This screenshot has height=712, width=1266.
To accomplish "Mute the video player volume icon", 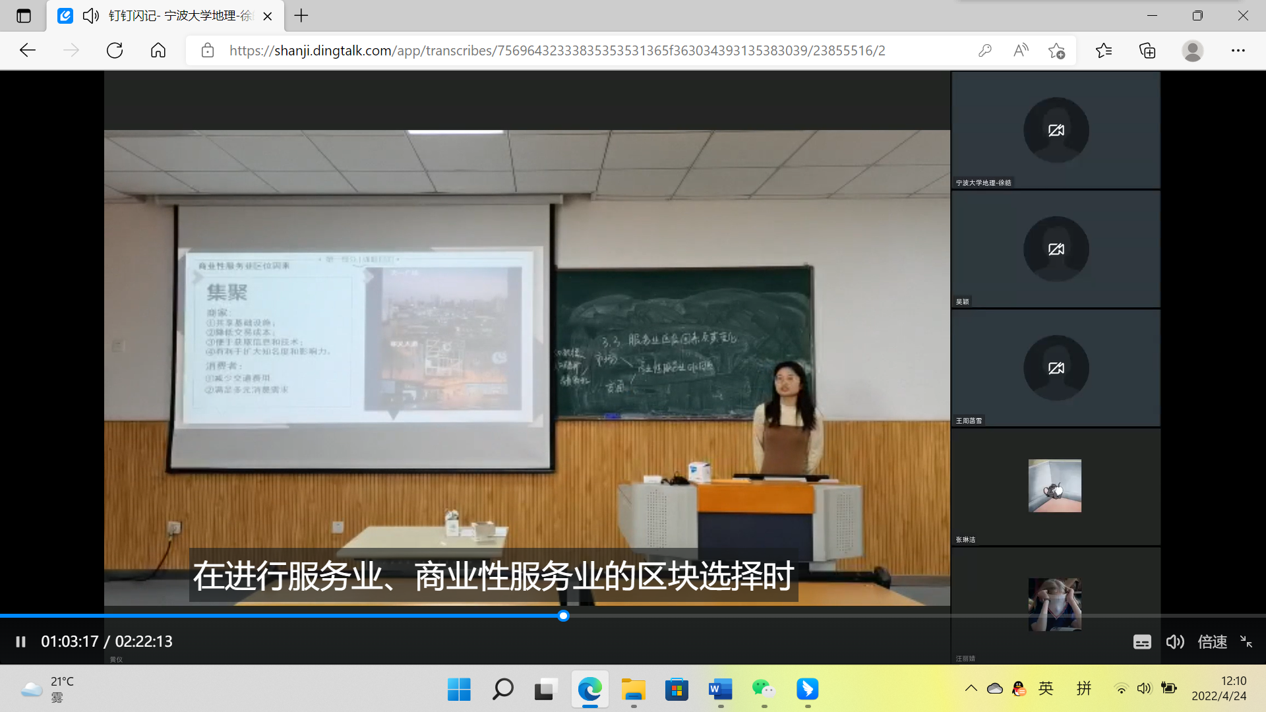I will click(1175, 641).
